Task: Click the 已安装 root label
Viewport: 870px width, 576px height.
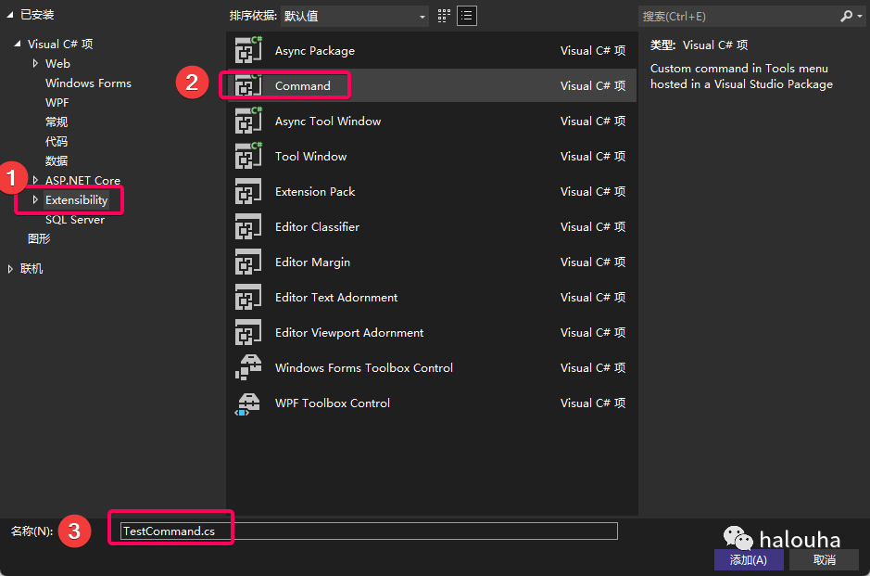Action: 37,15
